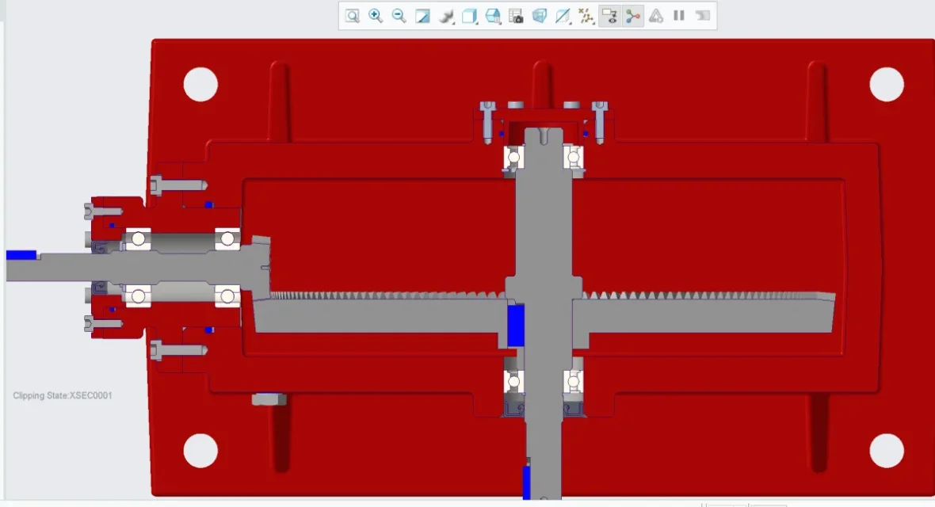Select the top-left mounting hole on housing

[x=200, y=85]
